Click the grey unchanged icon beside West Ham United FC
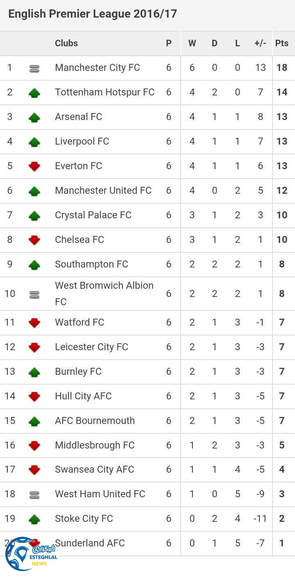295x580 pixels. (x=34, y=495)
